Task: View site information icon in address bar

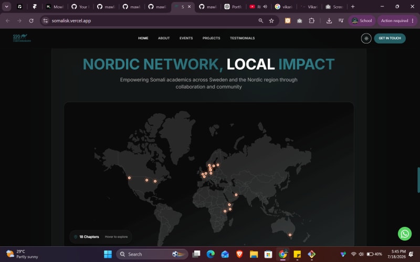Action: tap(46, 20)
